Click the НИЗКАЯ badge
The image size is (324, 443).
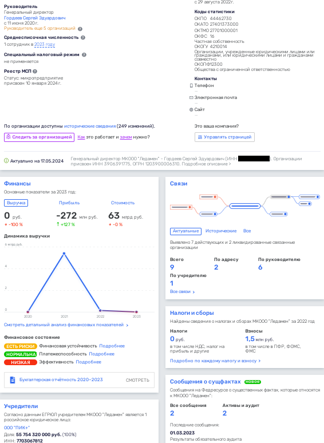point(21,362)
